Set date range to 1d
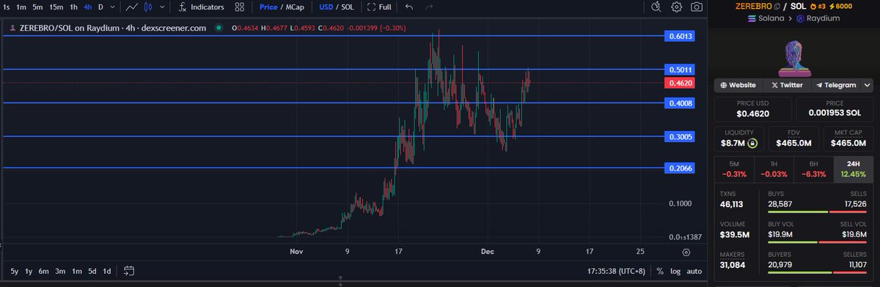 point(106,271)
